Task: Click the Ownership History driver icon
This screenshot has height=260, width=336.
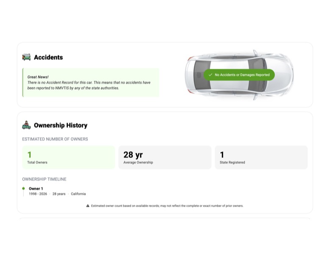Action: point(26,125)
